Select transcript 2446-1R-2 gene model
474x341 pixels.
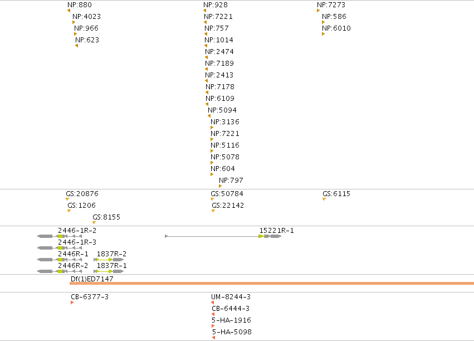(60, 236)
